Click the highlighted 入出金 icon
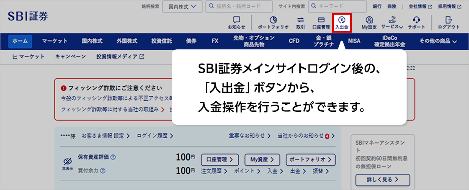 coord(342,23)
